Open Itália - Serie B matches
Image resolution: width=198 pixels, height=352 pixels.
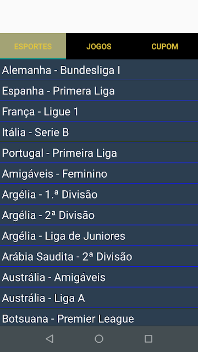tap(99, 132)
